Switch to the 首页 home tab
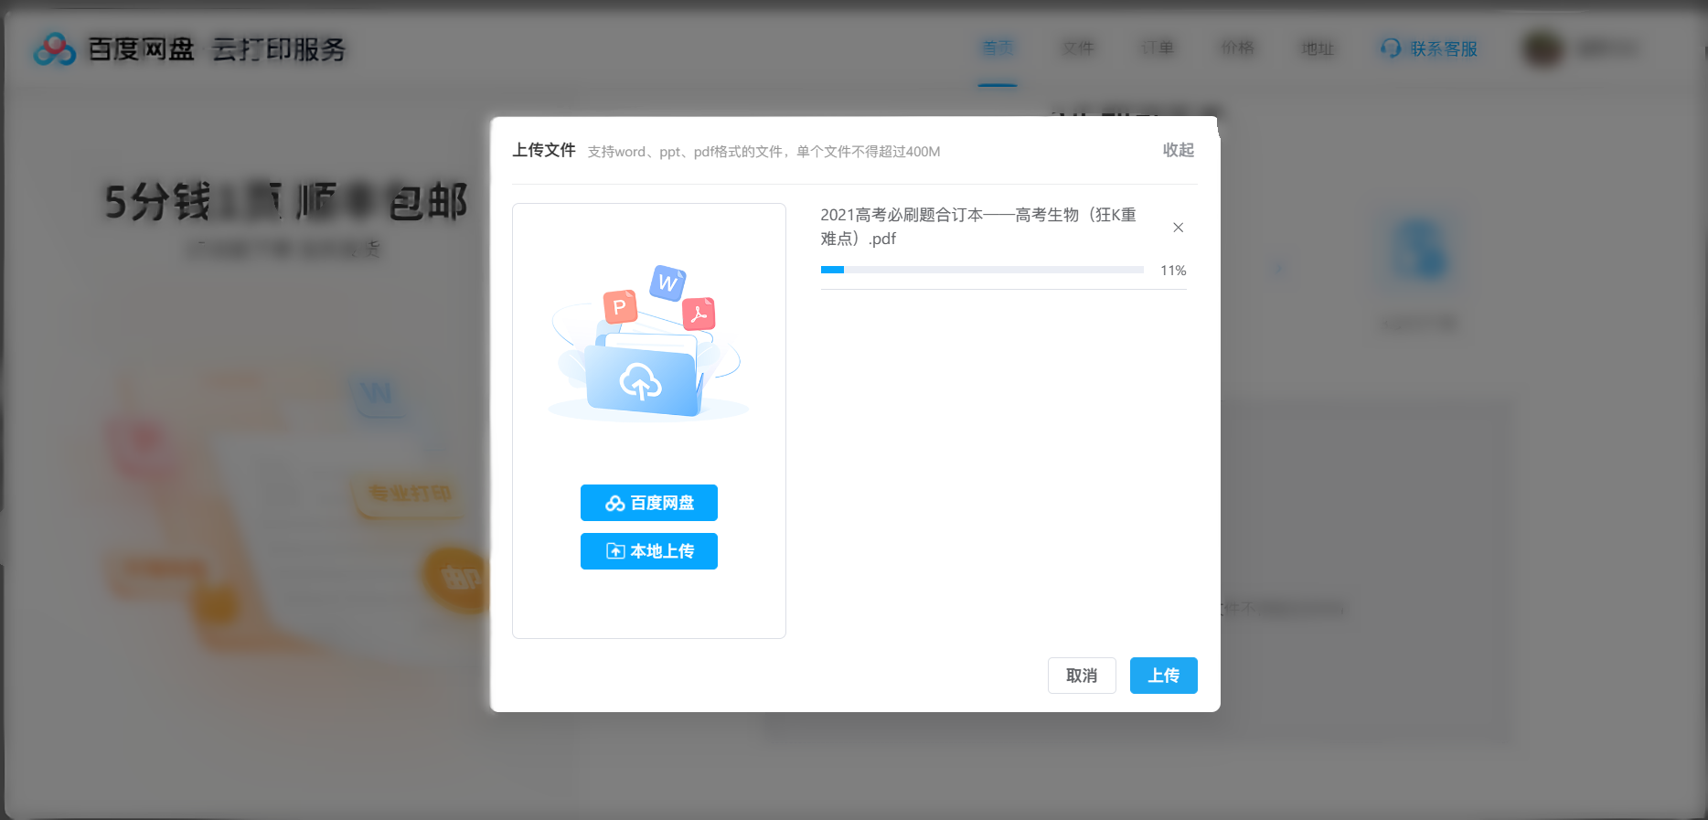 point(998,48)
